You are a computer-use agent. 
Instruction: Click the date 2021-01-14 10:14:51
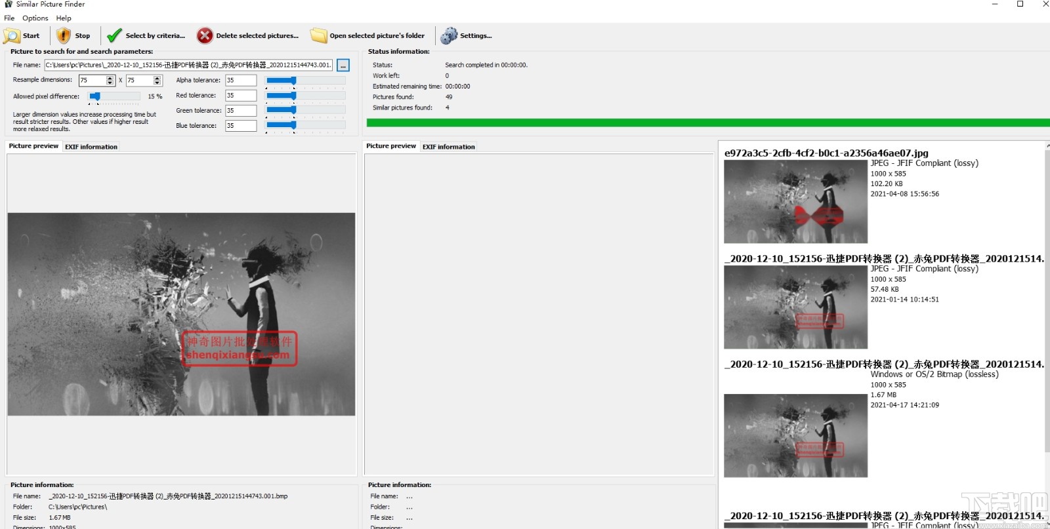tap(905, 300)
